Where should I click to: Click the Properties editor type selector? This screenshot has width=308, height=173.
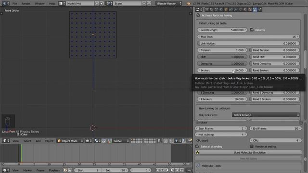click(x=199, y=10)
